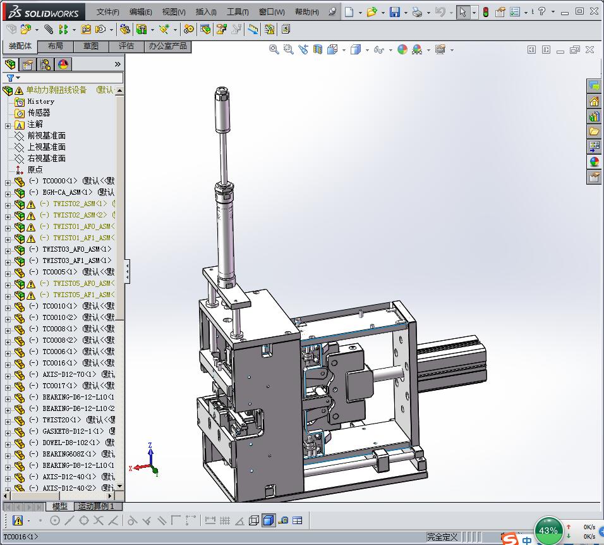The image size is (604, 545).
Task: Open the dropdown arrow next to Open icon
Action: point(382,12)
